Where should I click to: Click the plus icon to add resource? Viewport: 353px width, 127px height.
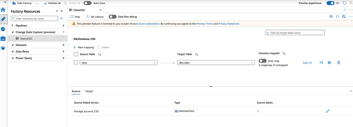[x=62, y=18]
